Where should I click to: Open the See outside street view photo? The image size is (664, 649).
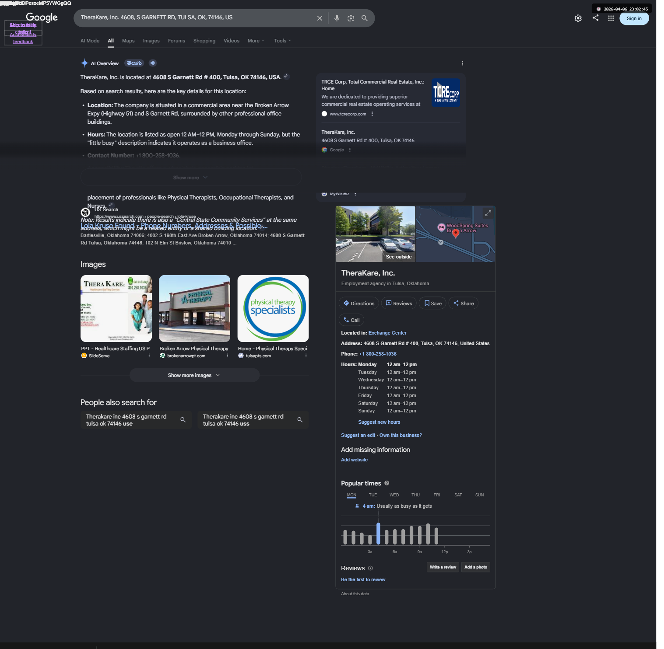coord(376,234)
